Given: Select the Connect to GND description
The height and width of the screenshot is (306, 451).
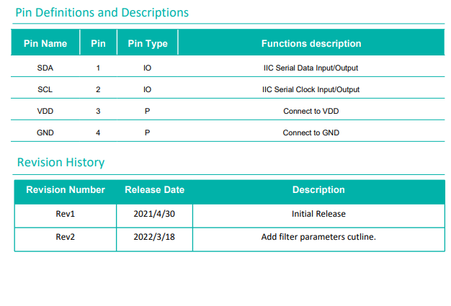Looking at the screenshot, I should [x=311, y=132].
